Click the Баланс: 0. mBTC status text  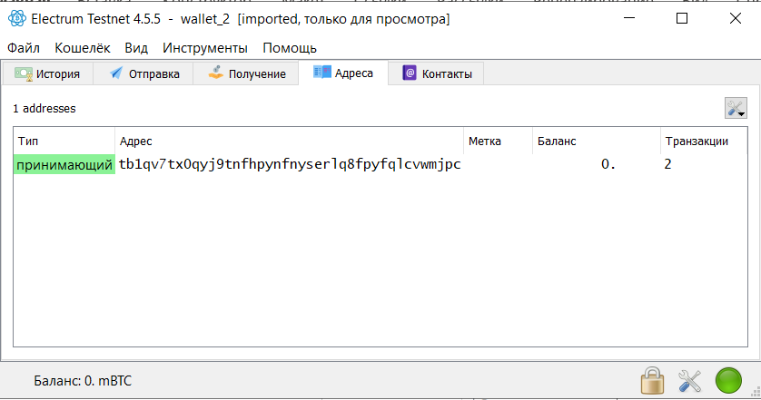[x=83, y=381]
